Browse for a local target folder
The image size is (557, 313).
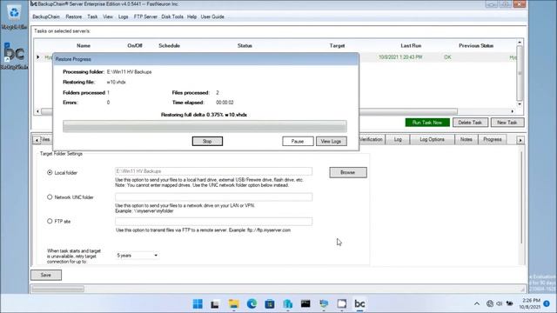[348, 172]
